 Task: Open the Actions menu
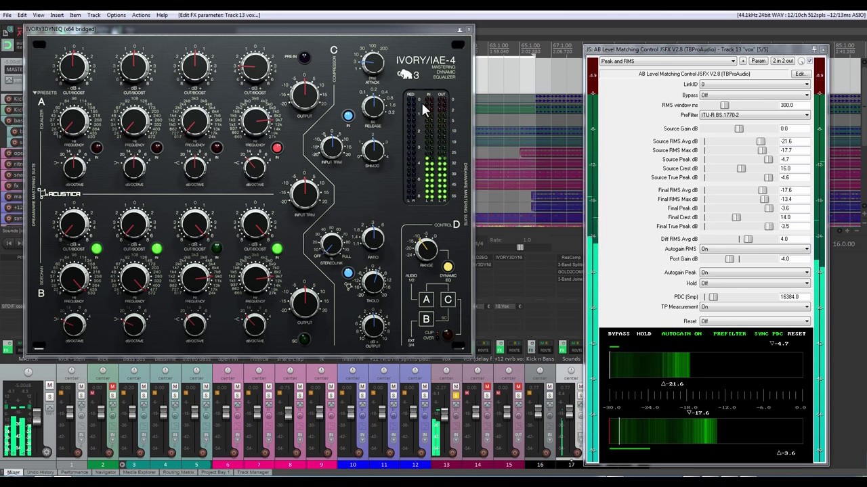(x=141, y=15)
